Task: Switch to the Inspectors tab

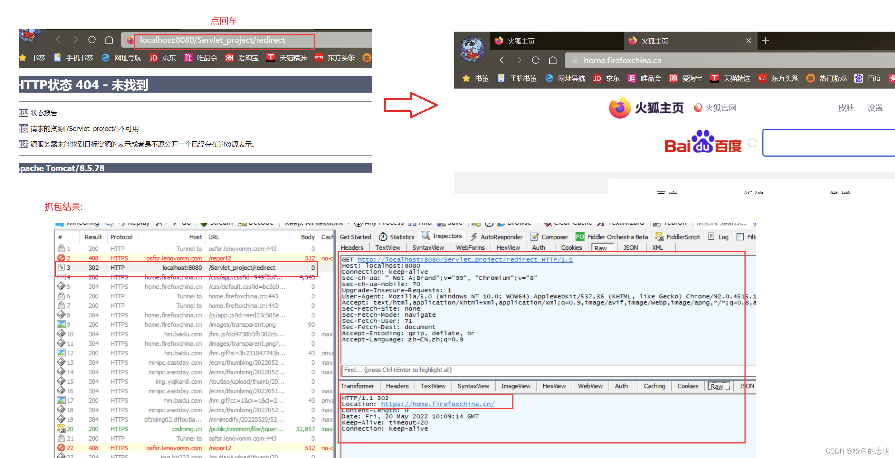Action: (442, 236)
